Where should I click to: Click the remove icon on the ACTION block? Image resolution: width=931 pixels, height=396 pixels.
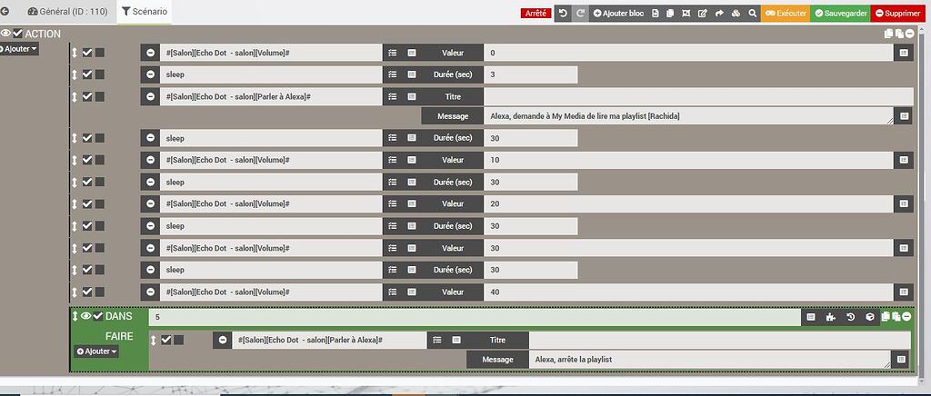click(910, 34)
